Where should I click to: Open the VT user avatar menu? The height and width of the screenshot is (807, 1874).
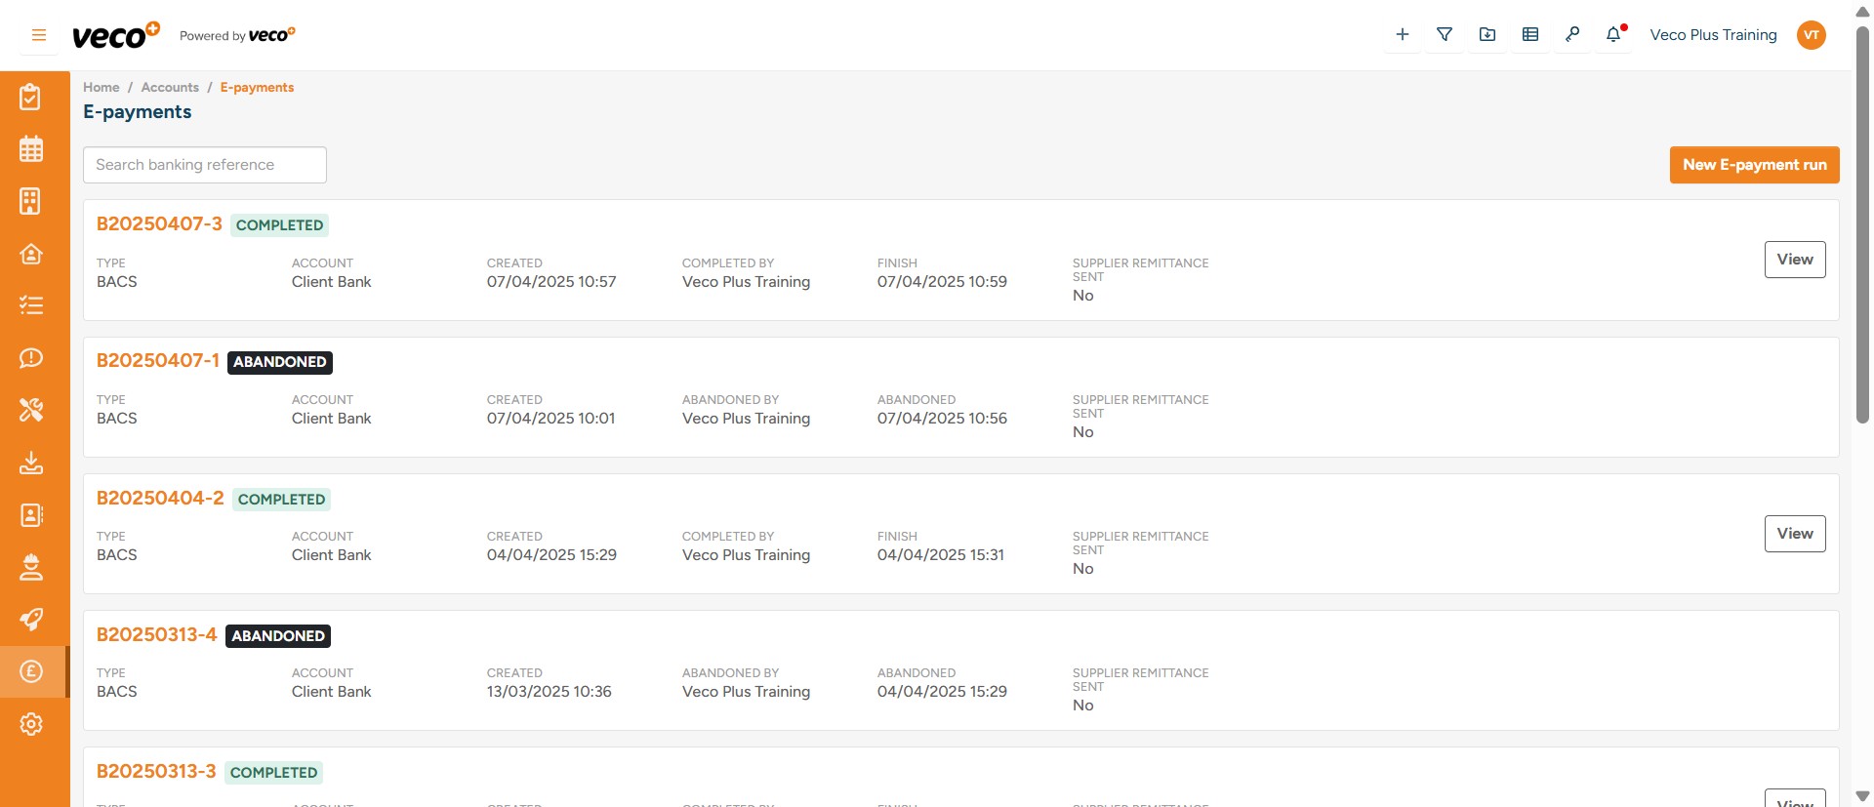(1811, 35)
